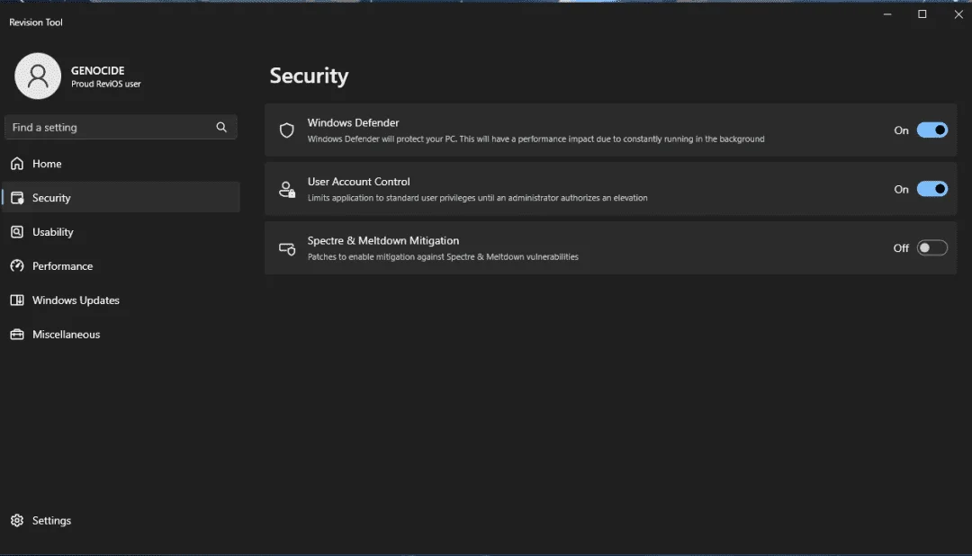The width and height of the screenshot is (972, 556).
Task: Click the user avatar picture
Action: coord(38,76)
